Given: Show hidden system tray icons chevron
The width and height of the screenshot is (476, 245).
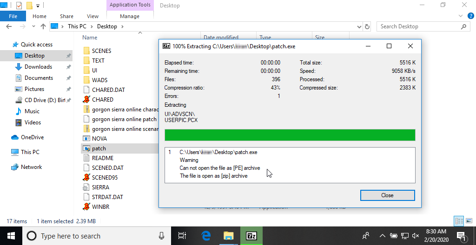Looking at the screenshot, I should (x=383, y=236).
